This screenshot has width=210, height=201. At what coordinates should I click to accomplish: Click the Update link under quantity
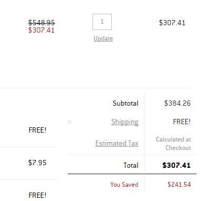click(103, 38)
